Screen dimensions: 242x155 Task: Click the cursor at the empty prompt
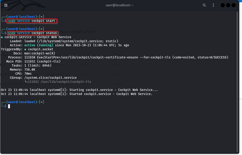[9, 106]
